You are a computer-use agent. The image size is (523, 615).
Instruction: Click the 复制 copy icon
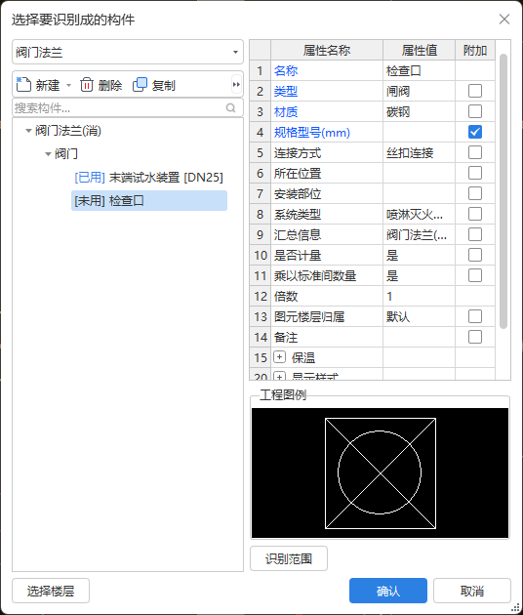(x=140, y=84)
